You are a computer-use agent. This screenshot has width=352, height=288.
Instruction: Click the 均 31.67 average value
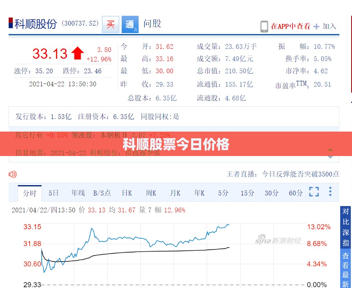pos(122,210)
